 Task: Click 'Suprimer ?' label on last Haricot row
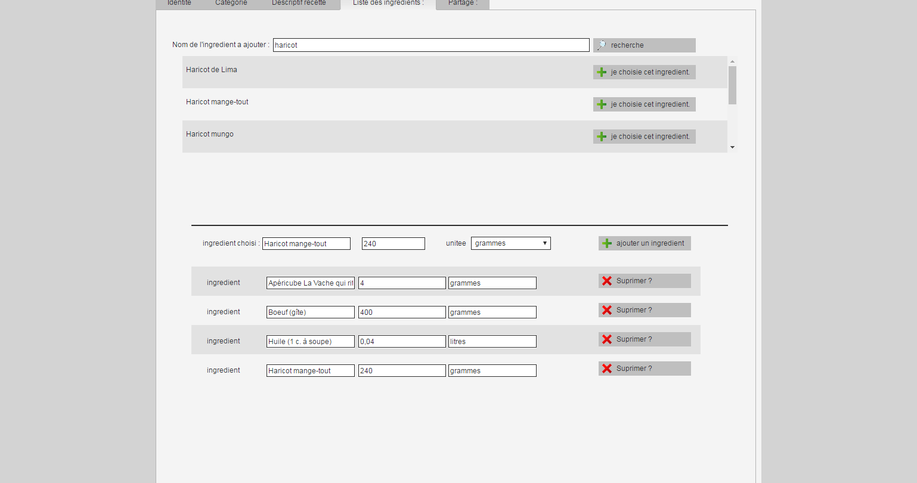(634, 369)
